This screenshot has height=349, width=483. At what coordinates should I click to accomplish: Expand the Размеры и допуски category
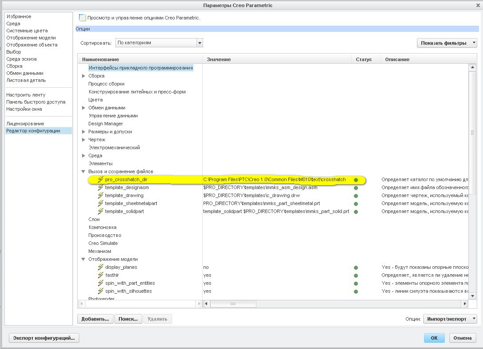(83, 132)
